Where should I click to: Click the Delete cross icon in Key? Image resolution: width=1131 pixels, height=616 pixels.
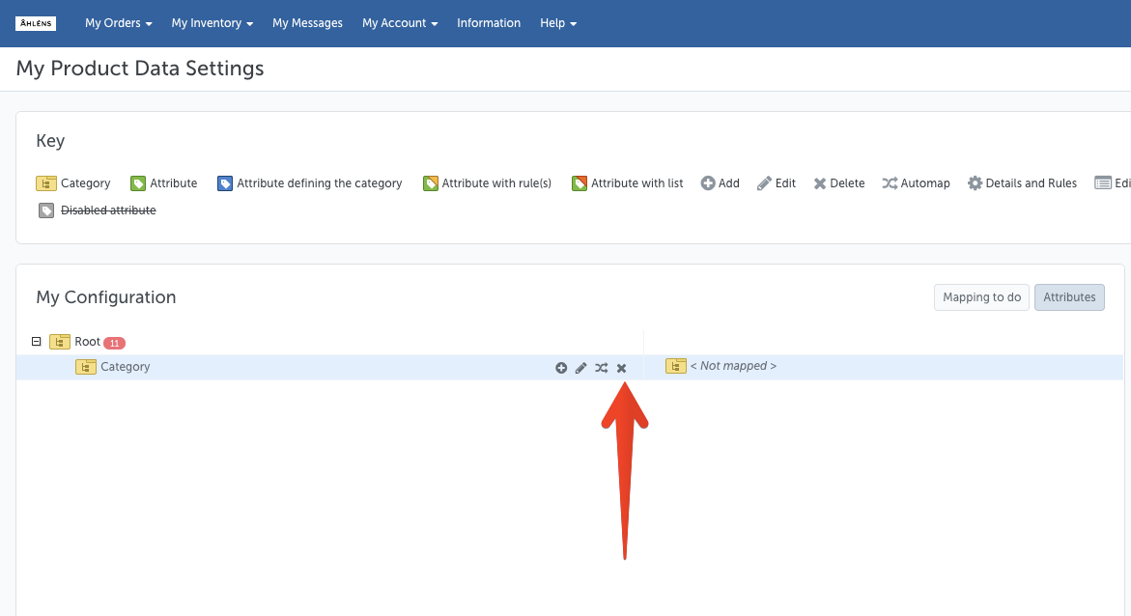point(819,183)
